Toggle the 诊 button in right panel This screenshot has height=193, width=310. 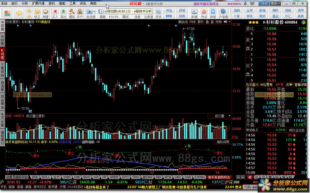(257, 177)
